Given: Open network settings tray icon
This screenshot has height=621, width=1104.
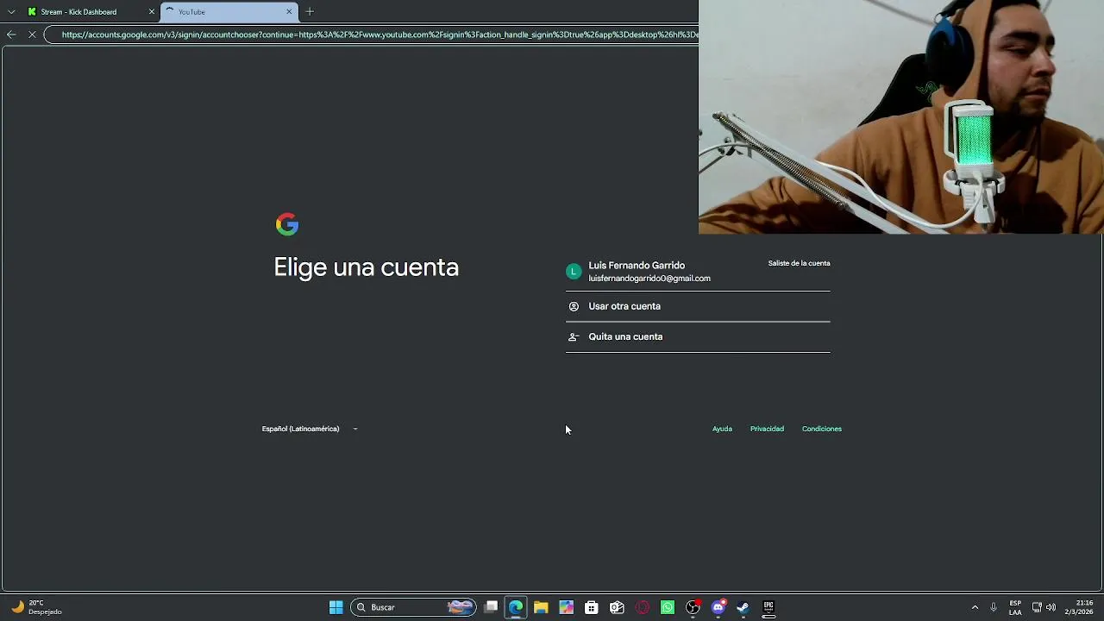Looking at the screenshot, I should [x=1037, y=607].
